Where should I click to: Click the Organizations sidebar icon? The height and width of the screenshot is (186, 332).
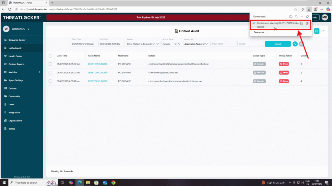5,121
